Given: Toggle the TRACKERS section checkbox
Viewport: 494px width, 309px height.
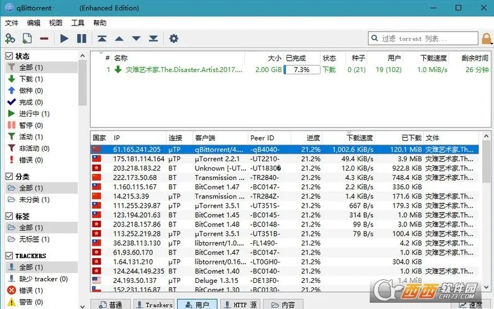Looking at the screenshot, I should click(9, 256).
